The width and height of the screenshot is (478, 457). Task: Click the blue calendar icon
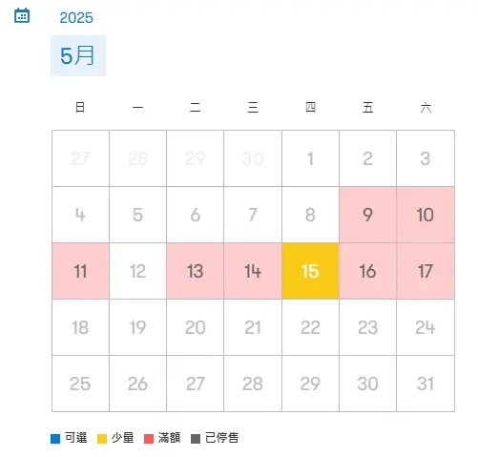click(x=22, y=15)
